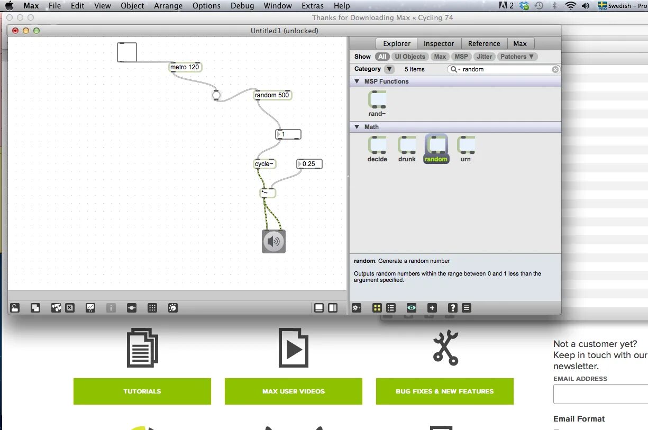Click the Wi-Fi menu bar icon
The image size is (648, 430).
click(x=570, y=6)
